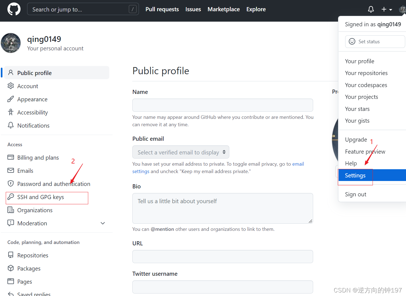Viewport: 406px width, 296px height.
Task: Expand the Moderation section chevron
Action: click(x=103, y=223)
